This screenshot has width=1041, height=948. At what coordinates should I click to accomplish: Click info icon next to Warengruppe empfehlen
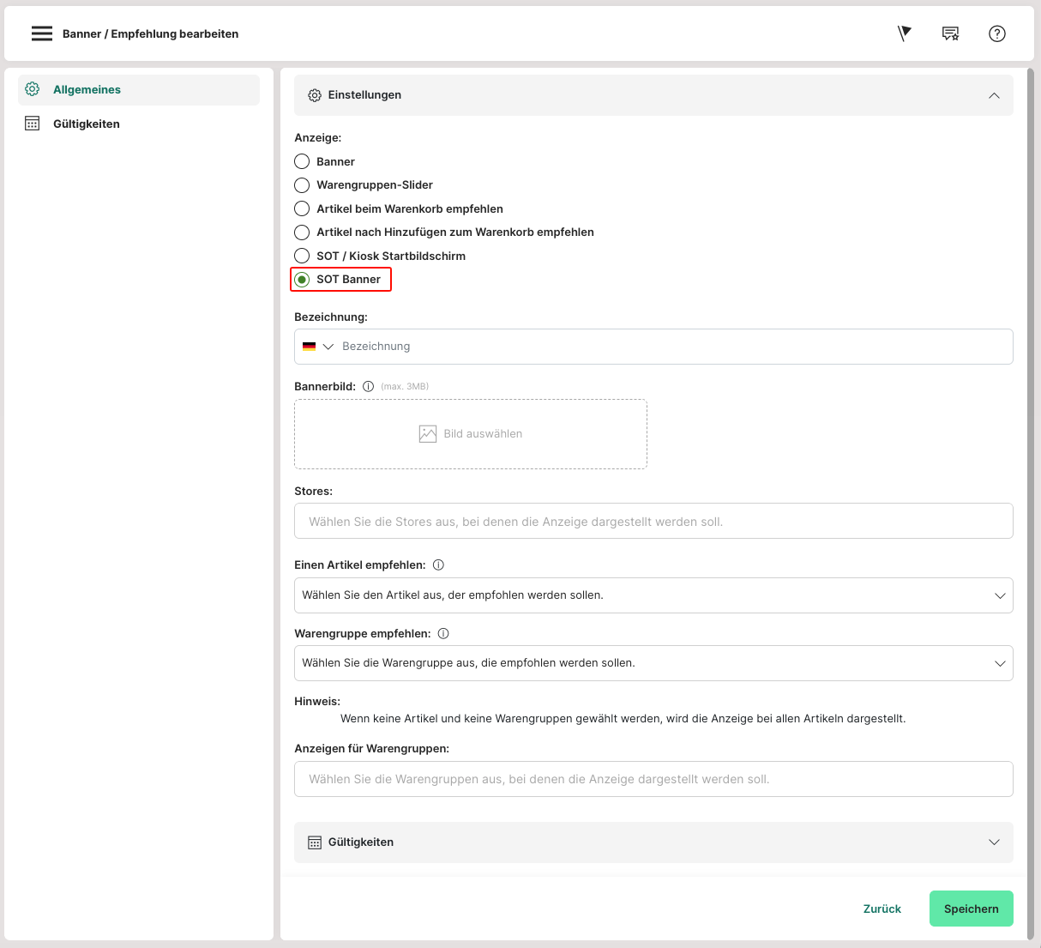443,633
